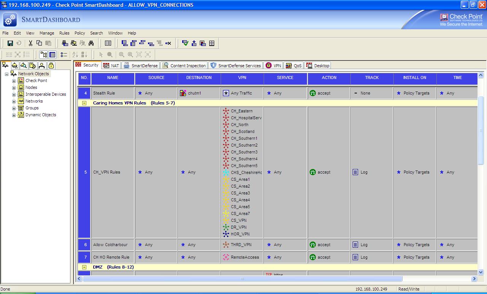487x294 pixels.
Task: Click the TRACK column header
Action: pyautogui.click(x=372, y=79)
